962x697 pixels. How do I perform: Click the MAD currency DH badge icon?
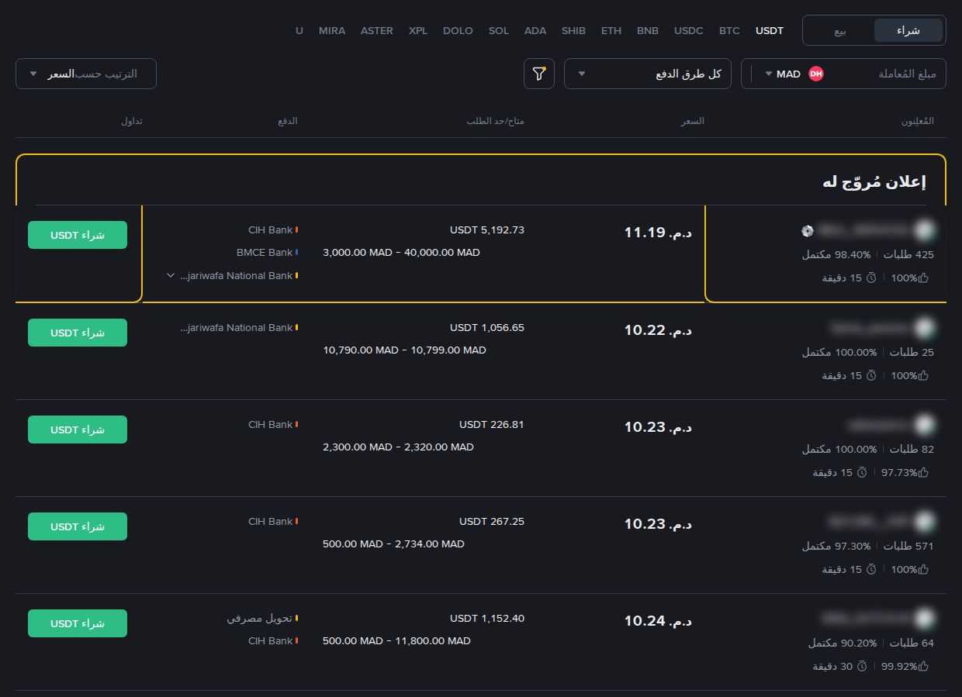815,74
